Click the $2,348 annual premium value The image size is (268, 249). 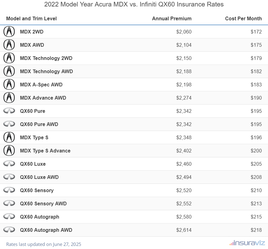184,137
